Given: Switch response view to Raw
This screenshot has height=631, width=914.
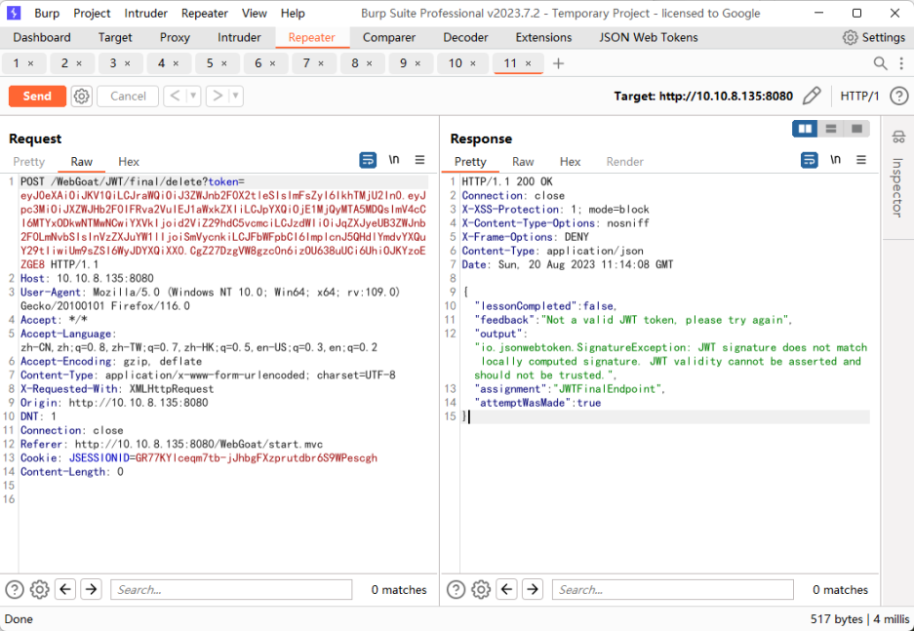Looking at the screenshot, I should [x=523, y=162].
